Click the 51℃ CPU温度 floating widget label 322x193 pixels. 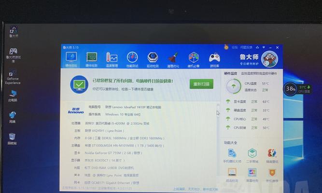click(304, 89)
